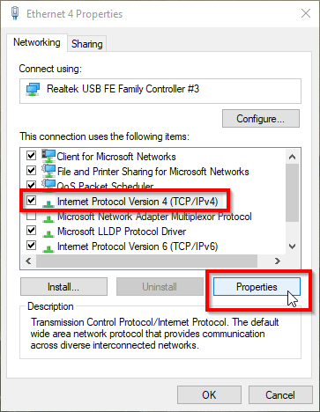Click the Internet Protocol Version 4 network icon
Image resolution: width=320 pixels, height=412 pixels.
tap(48, 203)
